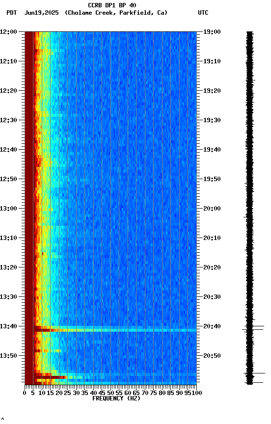
Task: Click the UTC time label 20:40
Action: click(212, 326)
